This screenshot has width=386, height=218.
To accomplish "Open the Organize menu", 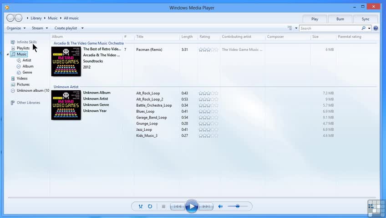I will tap(16, 28).
